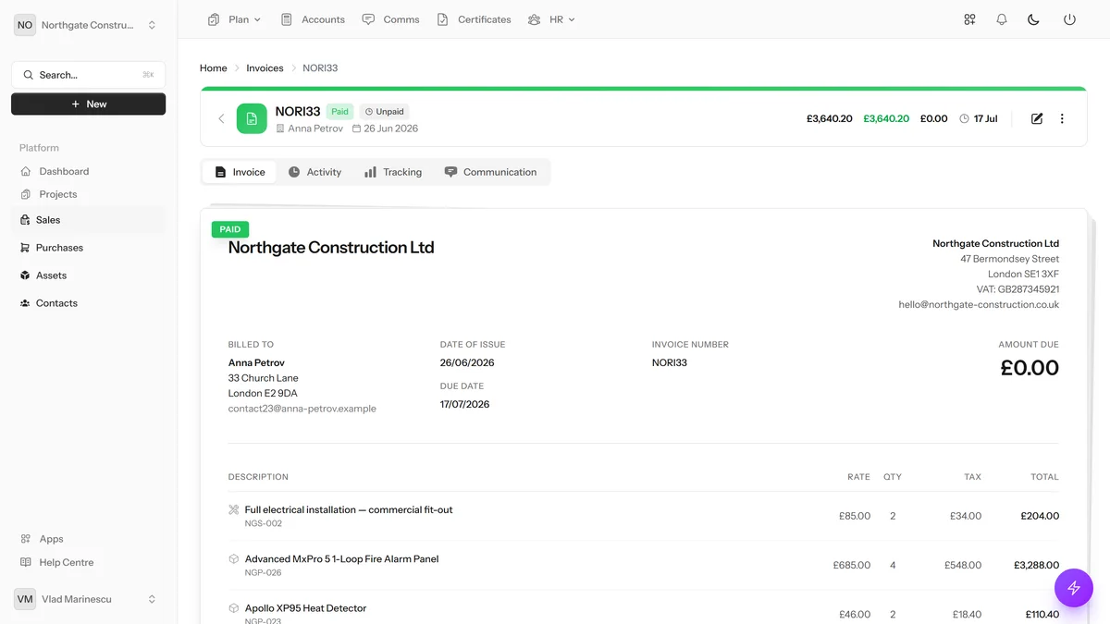Switch to the Activity tab
Image resolution: width=1110 pixels, height=624 pixels.
pos(314,172)
